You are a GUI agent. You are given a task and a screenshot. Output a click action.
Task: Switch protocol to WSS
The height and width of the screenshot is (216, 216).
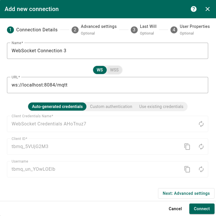pyautogui.click(x=114, y=70)
